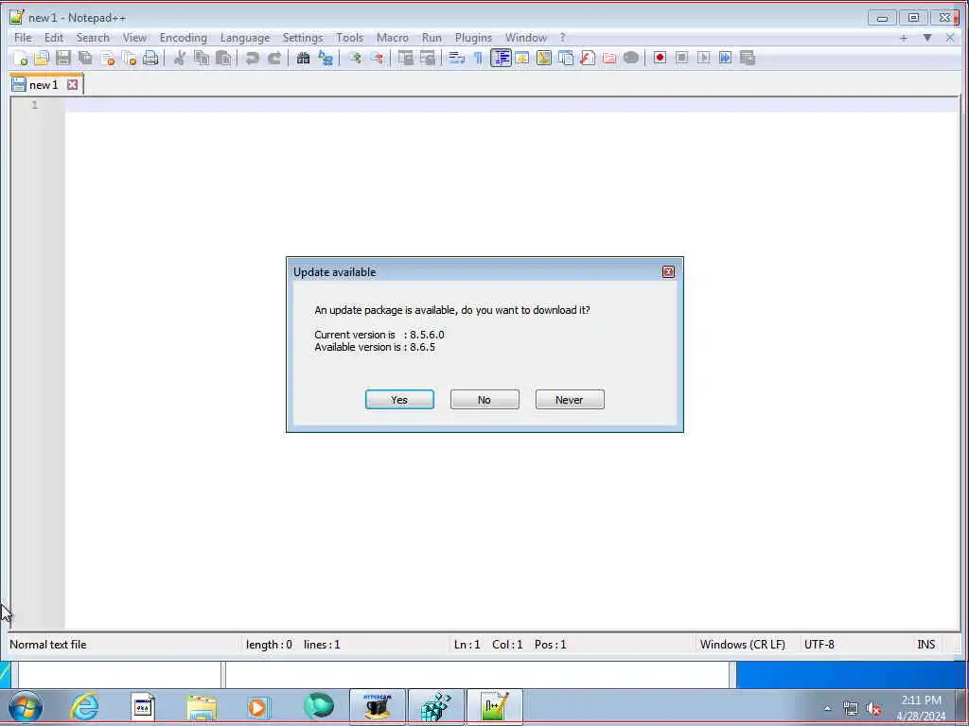This screenshot has height=726, width=969.
Task: Open the File menu
Action: point(23,38)
